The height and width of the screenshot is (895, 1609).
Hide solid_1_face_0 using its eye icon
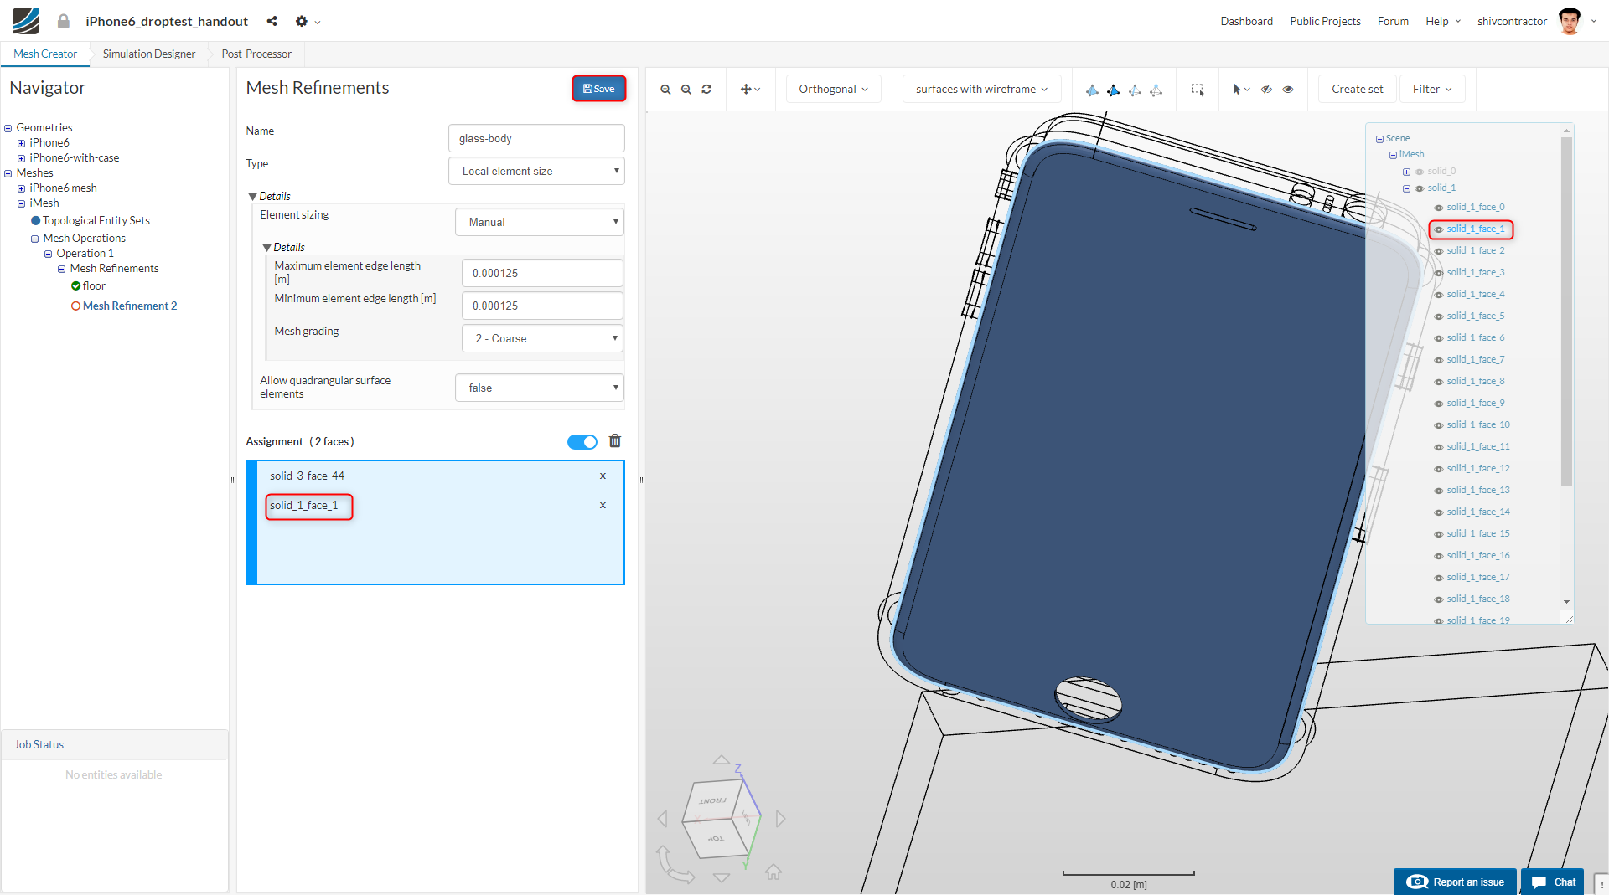(1438, 208)
